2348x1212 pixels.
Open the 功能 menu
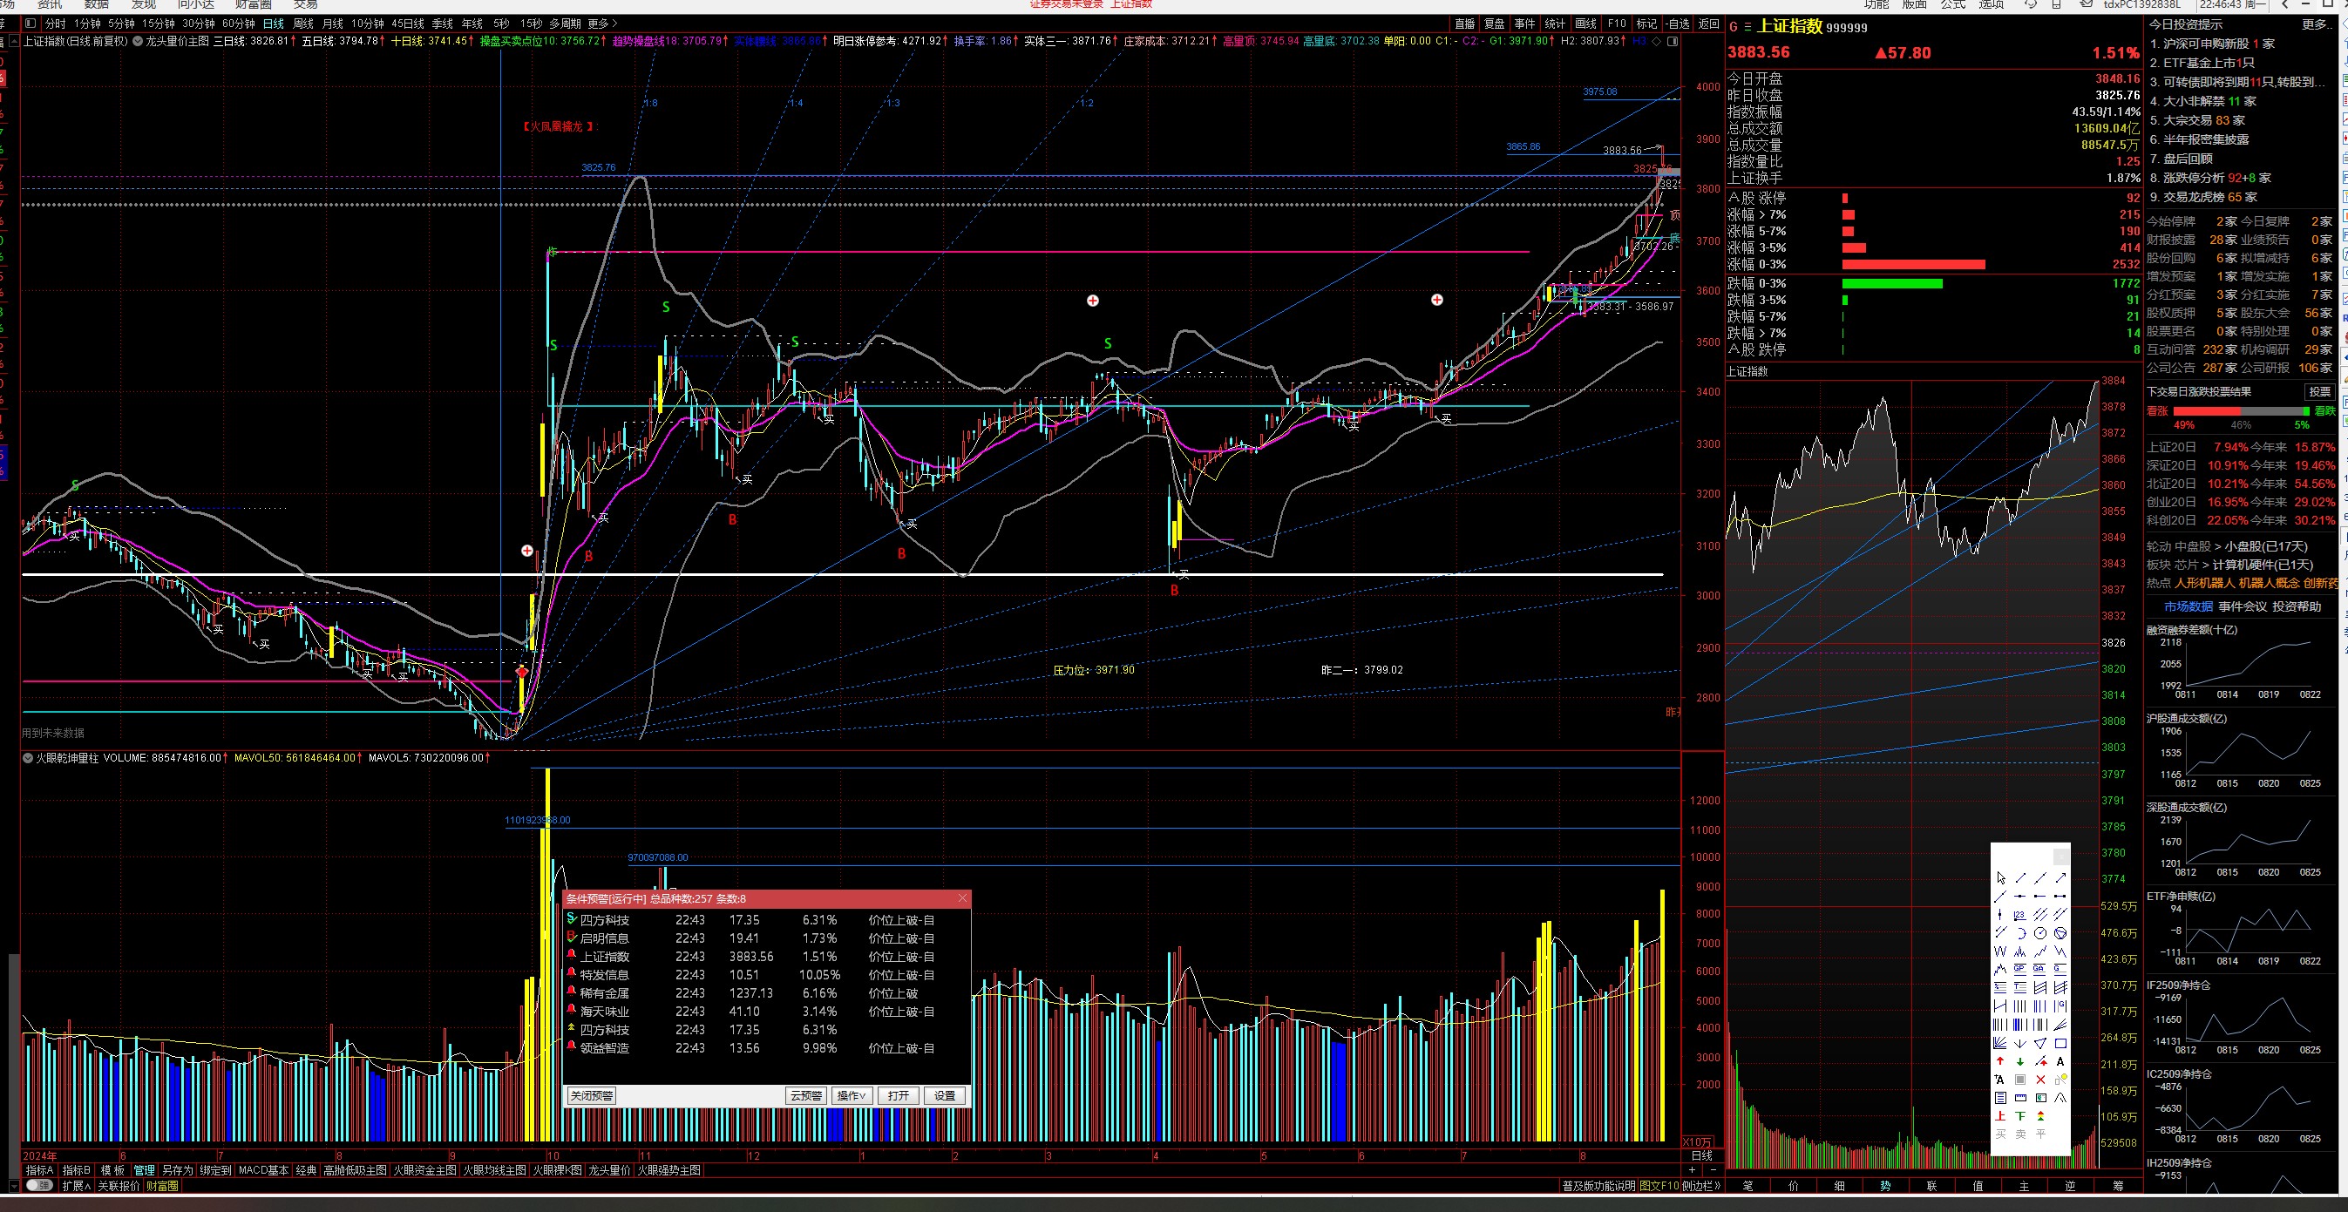pyautogui.click(x=1876, y=4)
